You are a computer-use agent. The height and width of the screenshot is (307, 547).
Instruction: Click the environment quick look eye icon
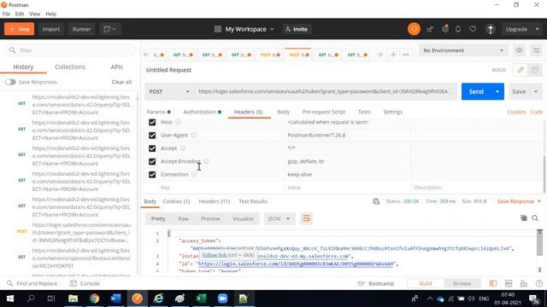pyautogui.click(x=519, y=50)
